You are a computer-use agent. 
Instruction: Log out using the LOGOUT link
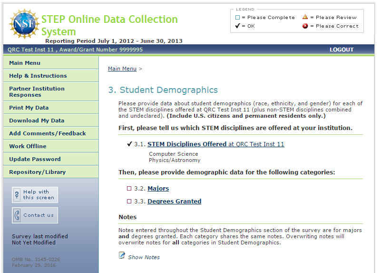342,50
